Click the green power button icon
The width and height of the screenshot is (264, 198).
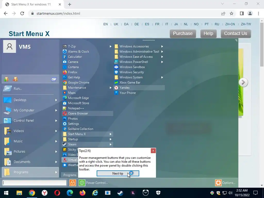[x=82, y=183]
